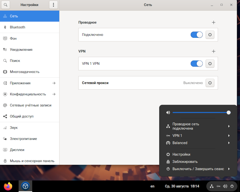Open the three-dot menu in Settings header
Image resolution: width=240 pixels, height=192 pixels.
click(x=53, y=5)
